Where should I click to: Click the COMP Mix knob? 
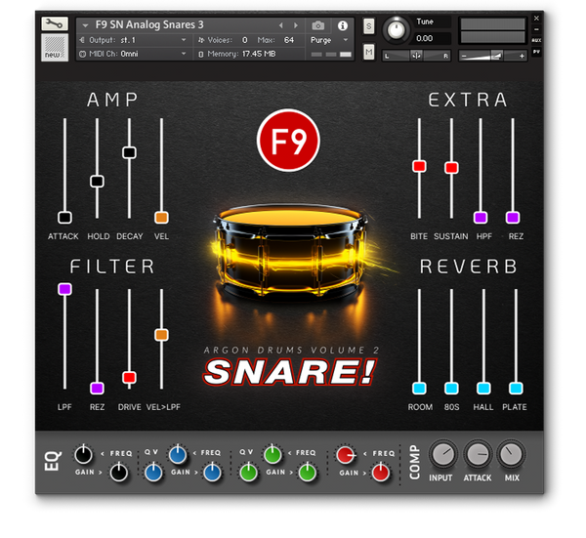[511, 454]
